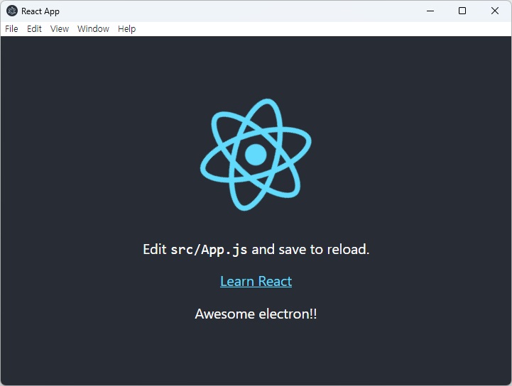Viewport: 512px width, 386px height.
Task: Close the React App window
Action: tap(495, 11)
